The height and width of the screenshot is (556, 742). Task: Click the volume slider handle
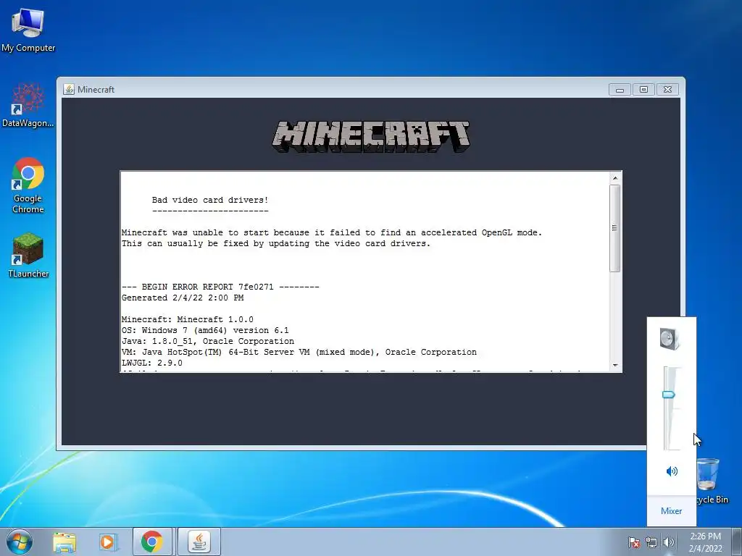tap(669, 395)
